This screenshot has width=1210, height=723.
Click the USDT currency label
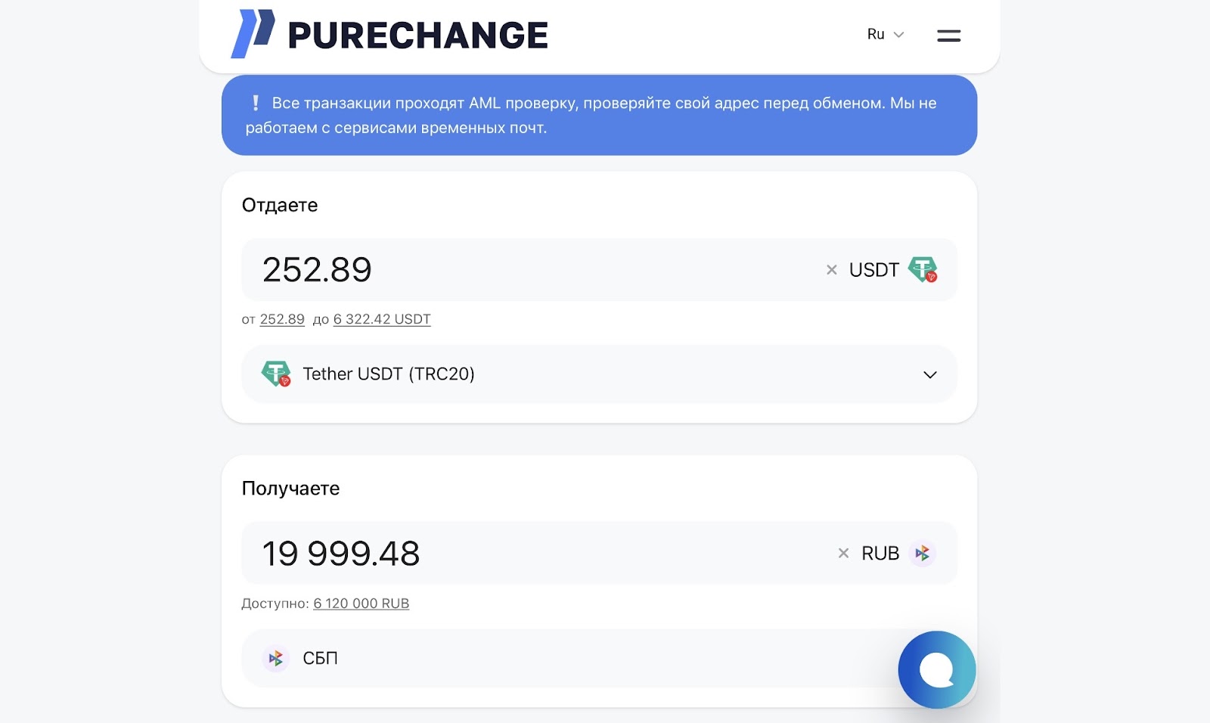(x=873, y=270)
